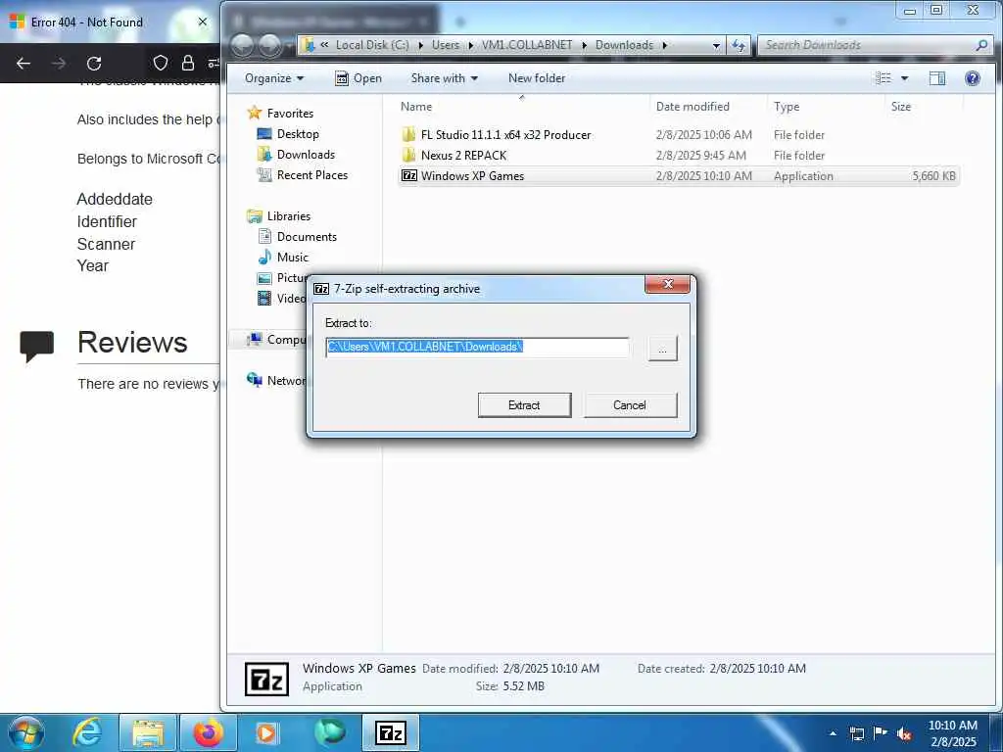Click the Music note icon
This screenshot has height=752, width=1003.
point(264,258)
